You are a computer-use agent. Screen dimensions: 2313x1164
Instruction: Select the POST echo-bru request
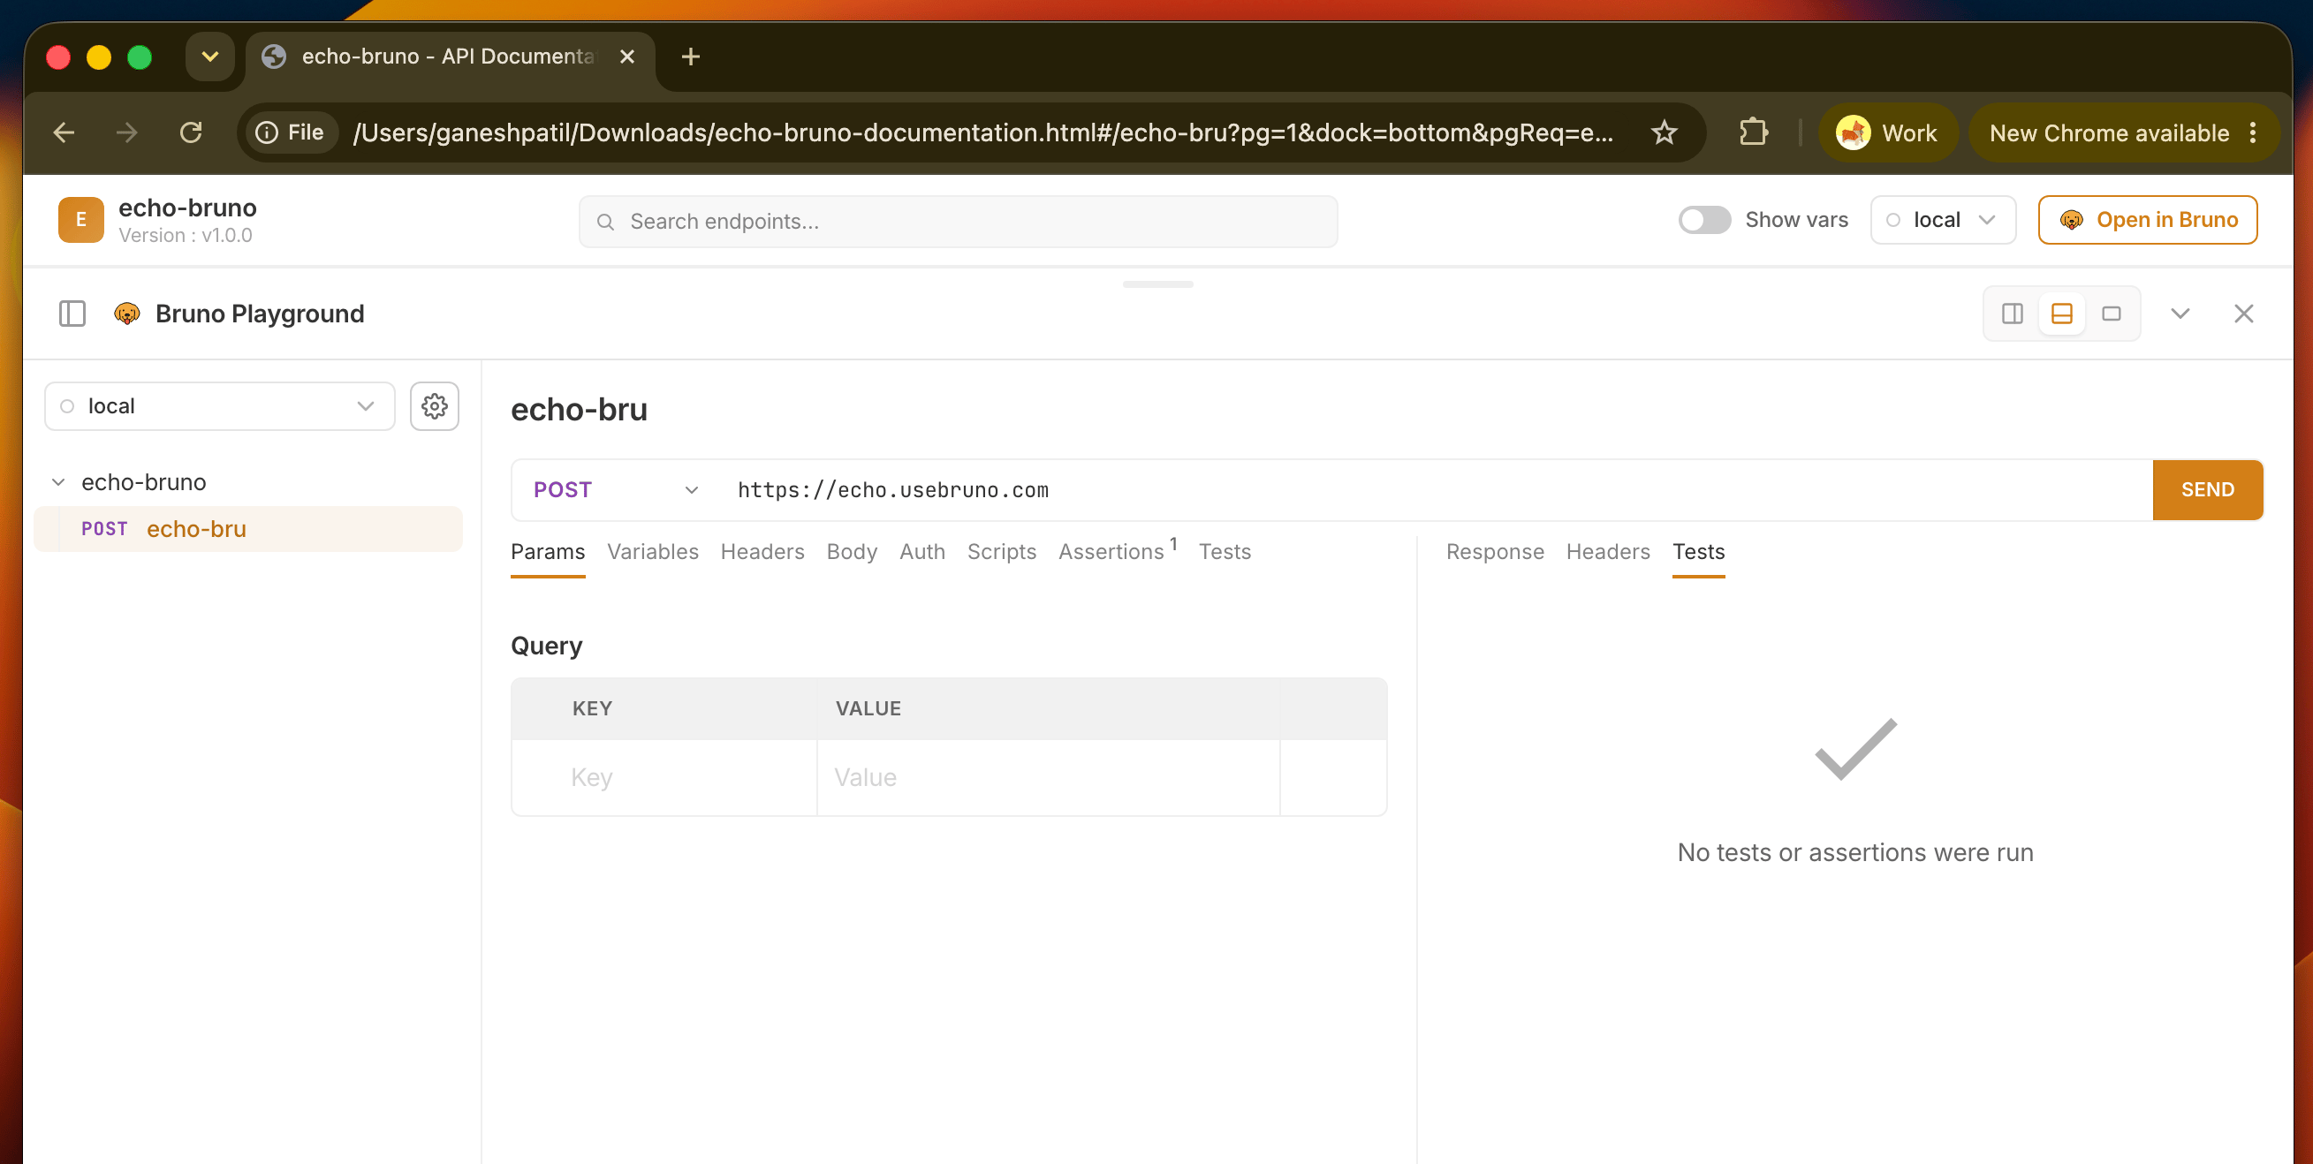click(249, 530)
